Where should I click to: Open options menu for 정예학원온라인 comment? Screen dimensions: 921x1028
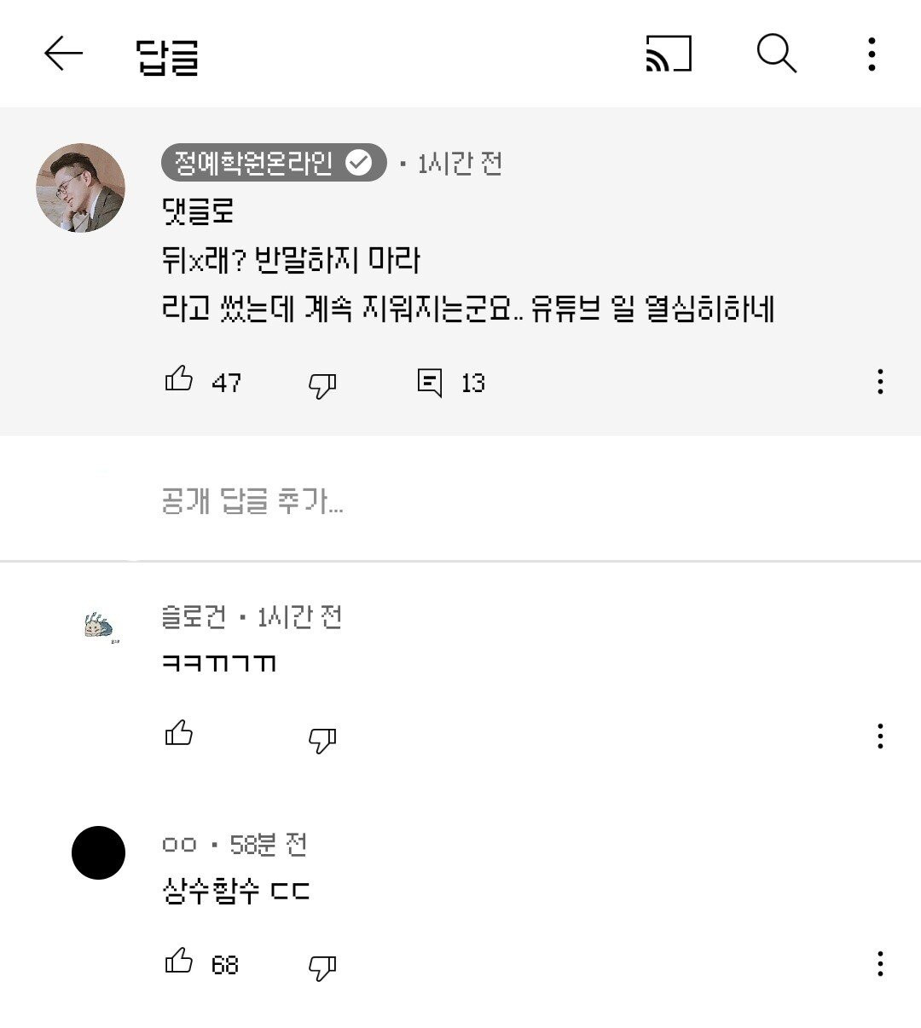click(880, 381)
